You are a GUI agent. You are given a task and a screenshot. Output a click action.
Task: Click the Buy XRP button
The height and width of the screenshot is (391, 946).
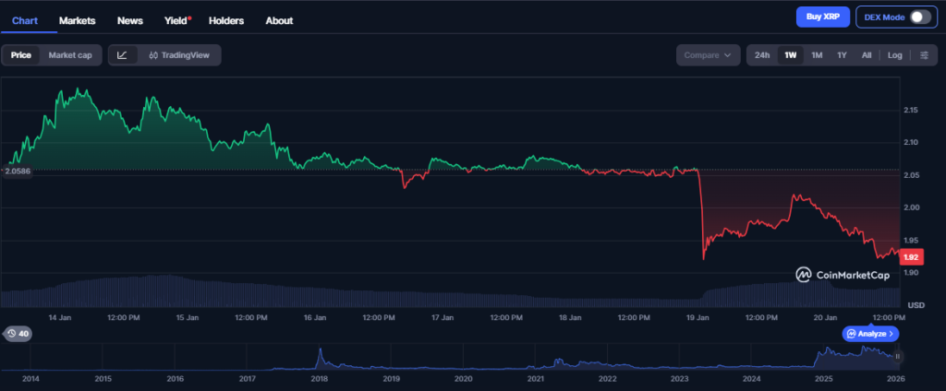tap(821, 17)
